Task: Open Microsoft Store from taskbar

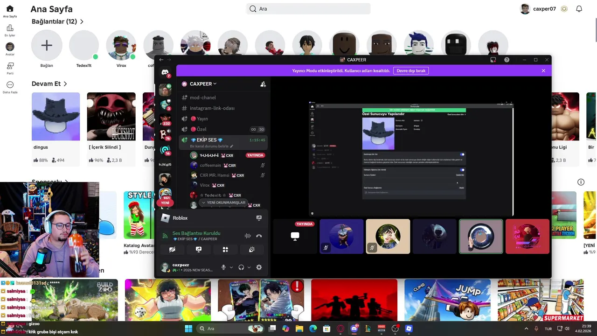Action: 326,329
